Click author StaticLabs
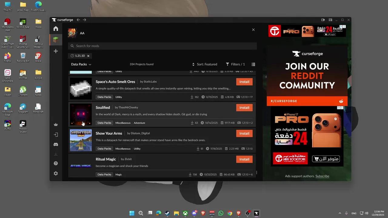This screenshot has width=388, height=218. (x=150, y=82)
